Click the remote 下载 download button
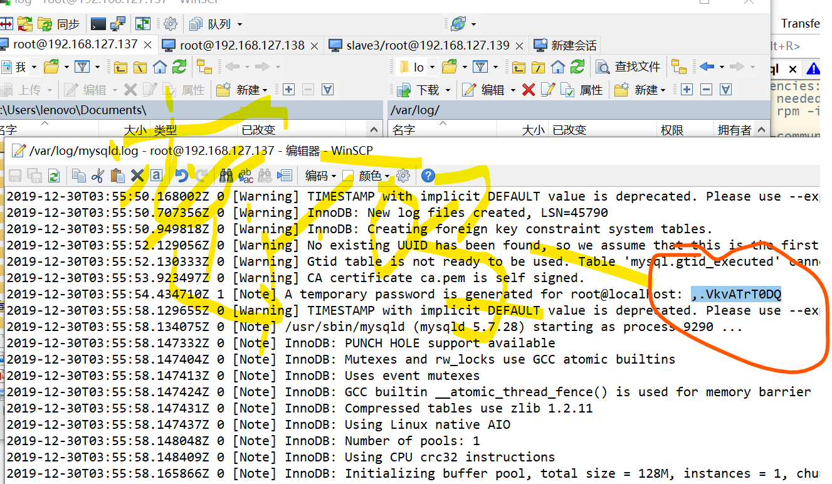 (x=419, y=90)
